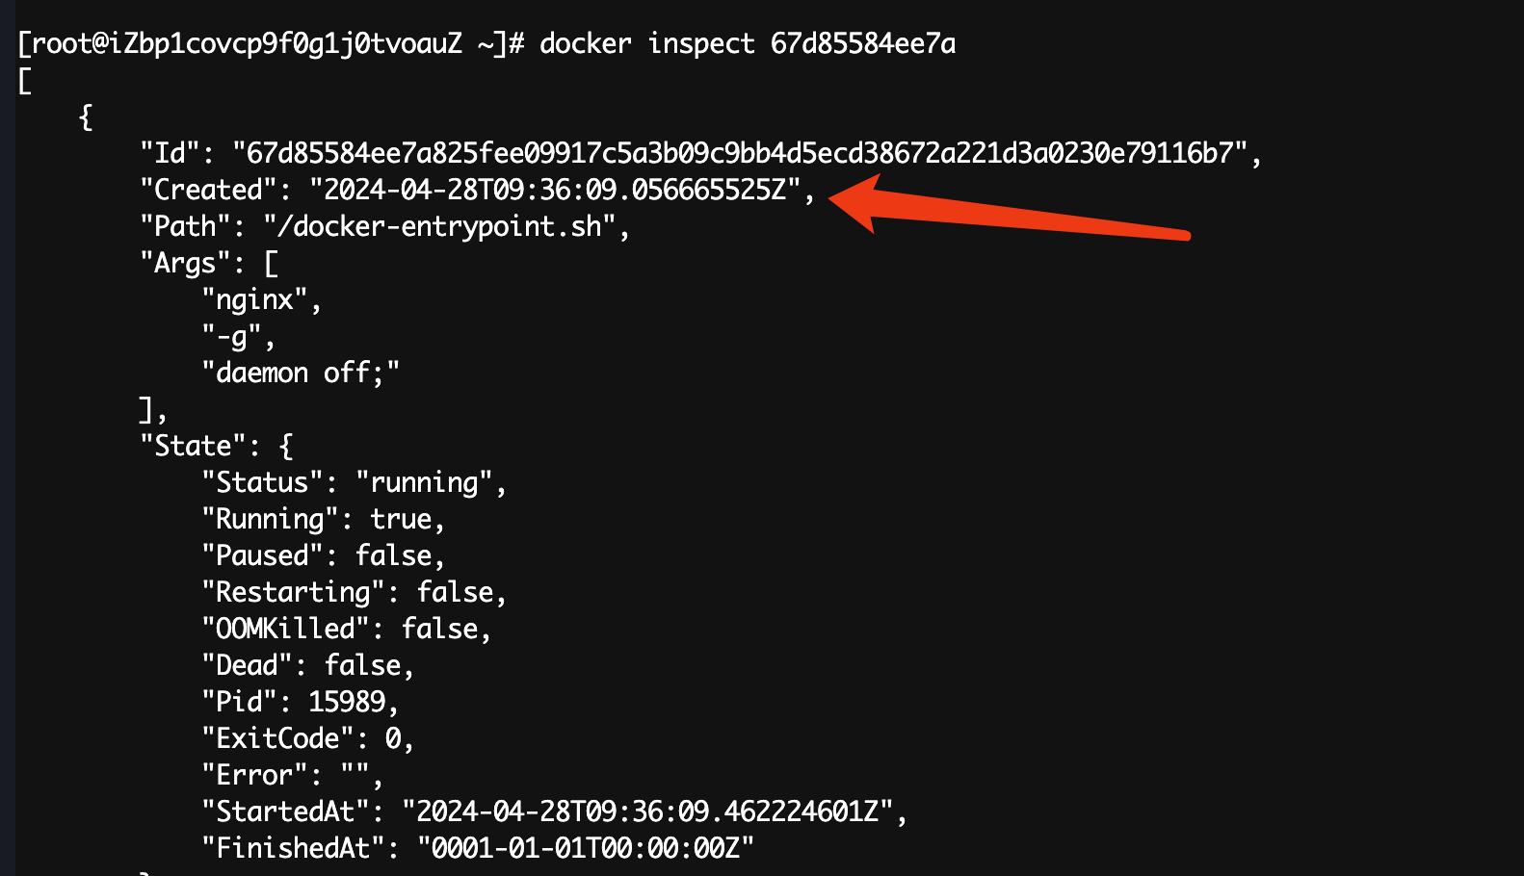Click the docker inspect command text

click(x=748, y=43)
